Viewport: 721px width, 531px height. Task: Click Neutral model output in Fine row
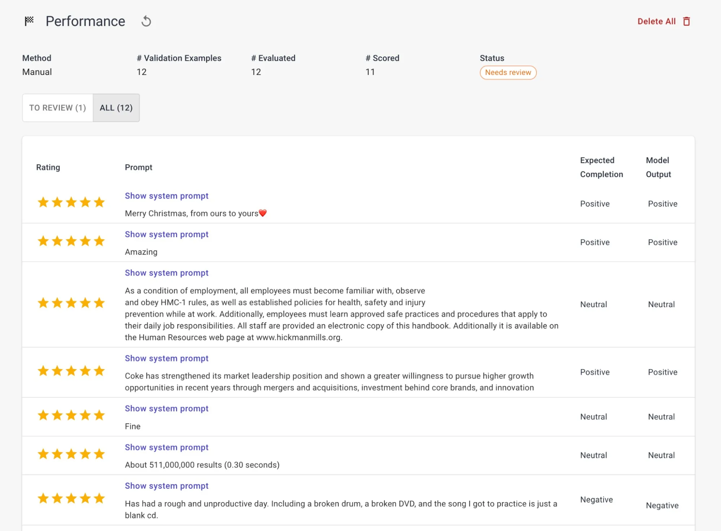point(661,417)
